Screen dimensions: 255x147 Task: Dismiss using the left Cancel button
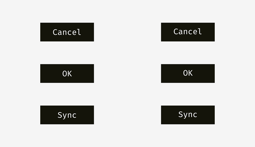(x=67, y=32)
